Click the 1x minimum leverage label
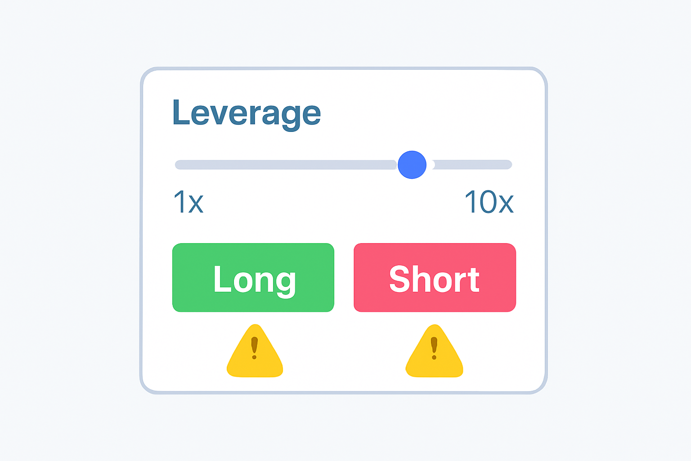691x461 pixels. (188, 202)
